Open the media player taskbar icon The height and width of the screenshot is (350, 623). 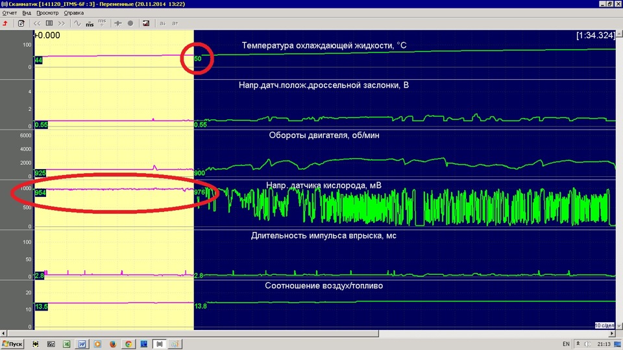tap(97, 344)
